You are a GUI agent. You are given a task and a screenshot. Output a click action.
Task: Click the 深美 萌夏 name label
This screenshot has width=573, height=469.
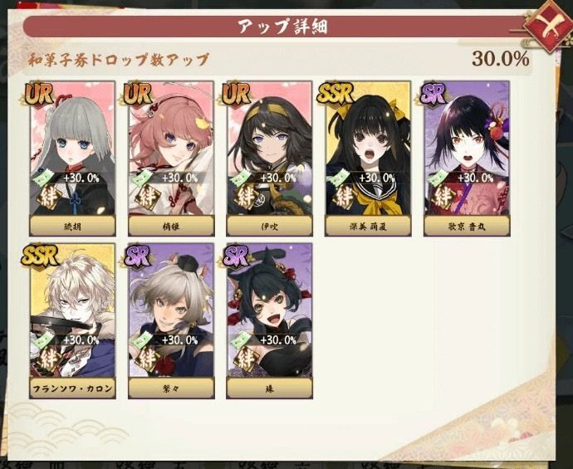coord(368,226)
